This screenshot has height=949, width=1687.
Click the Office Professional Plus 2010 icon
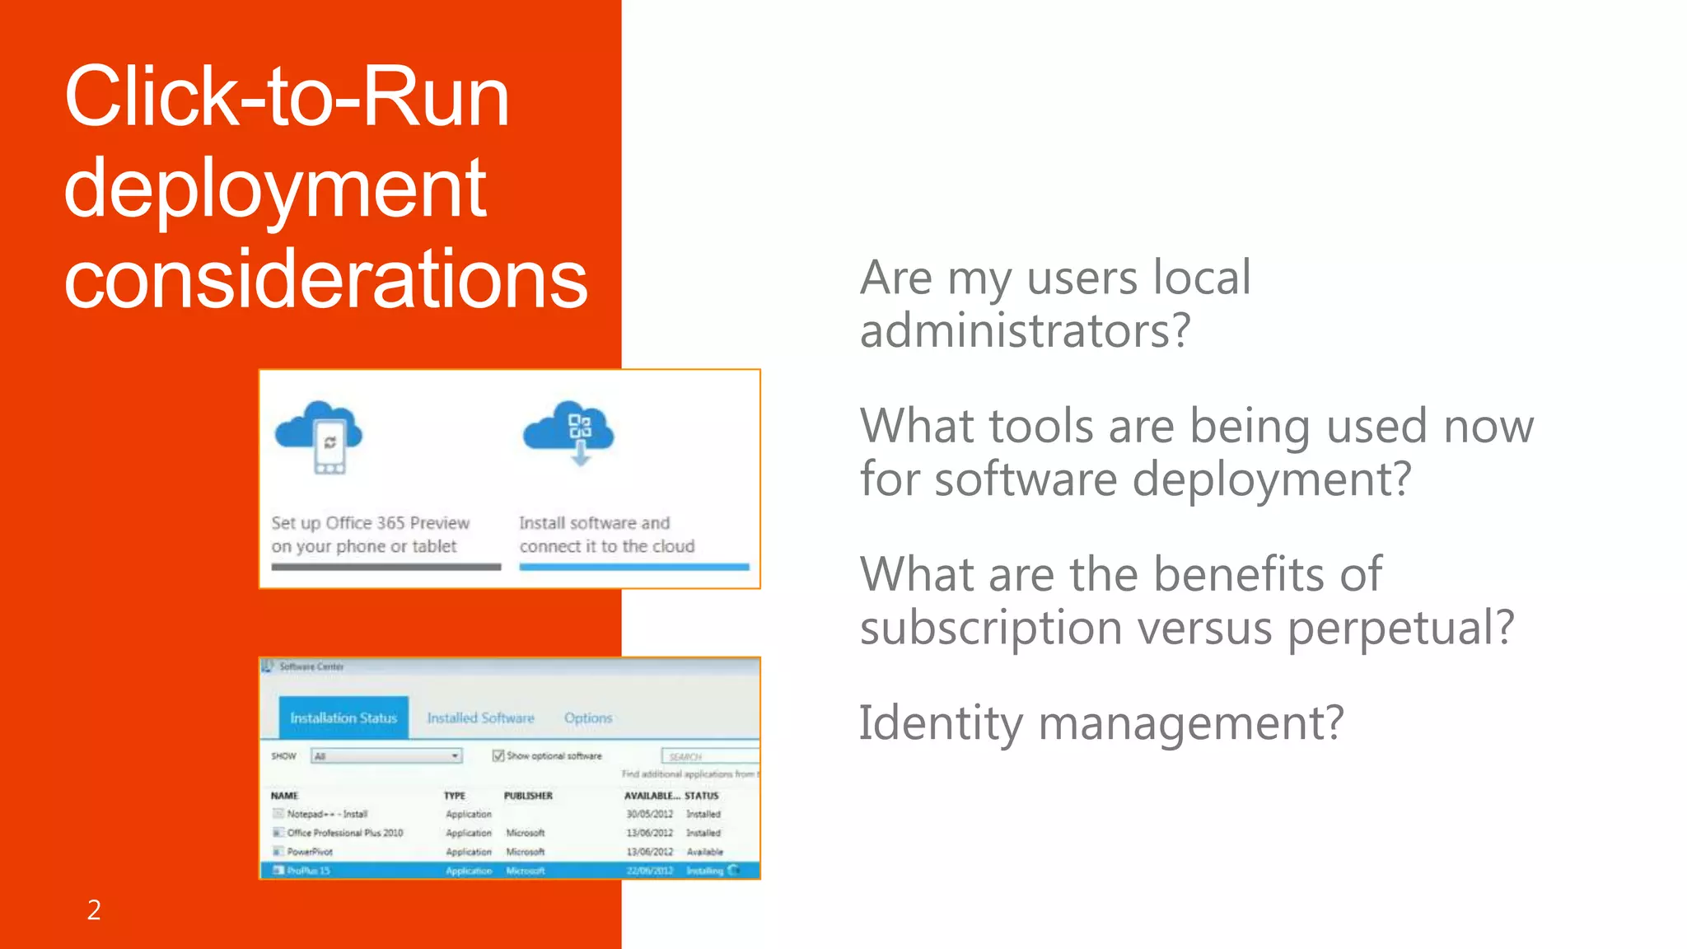(278, 833)
